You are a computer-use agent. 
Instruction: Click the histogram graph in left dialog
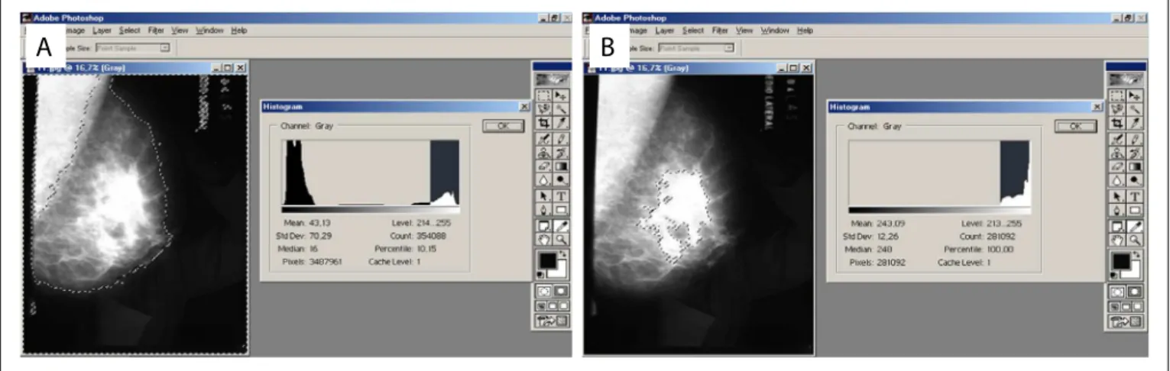point(371,173)
